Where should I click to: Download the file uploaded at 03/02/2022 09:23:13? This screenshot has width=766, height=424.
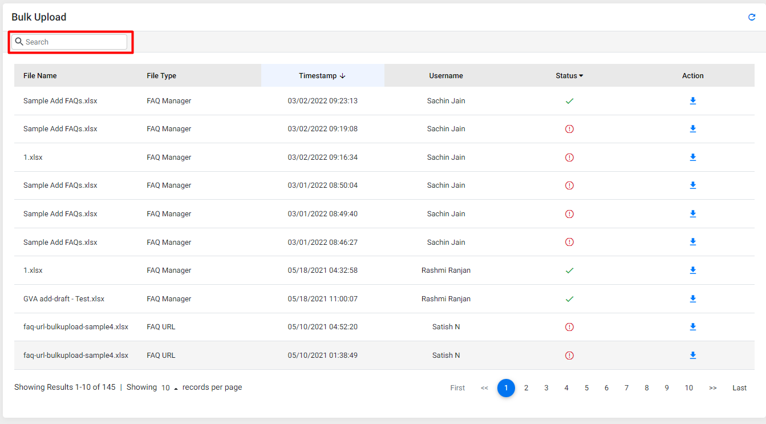pos(693,101)
